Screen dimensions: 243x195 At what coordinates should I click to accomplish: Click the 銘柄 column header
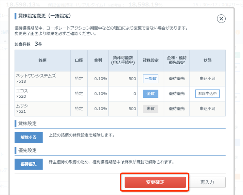42,60
